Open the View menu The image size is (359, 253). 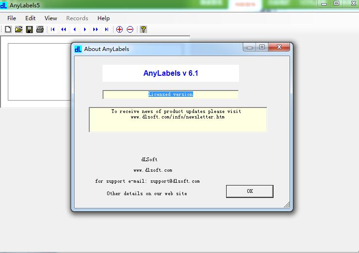[x=51, y=18]
